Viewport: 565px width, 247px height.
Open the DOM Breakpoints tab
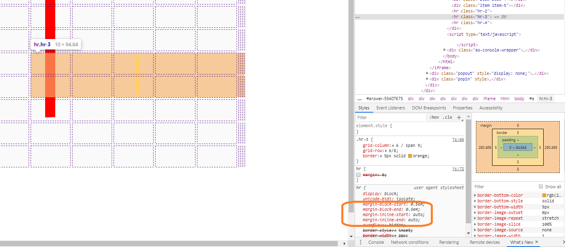(x=429, y=108)
